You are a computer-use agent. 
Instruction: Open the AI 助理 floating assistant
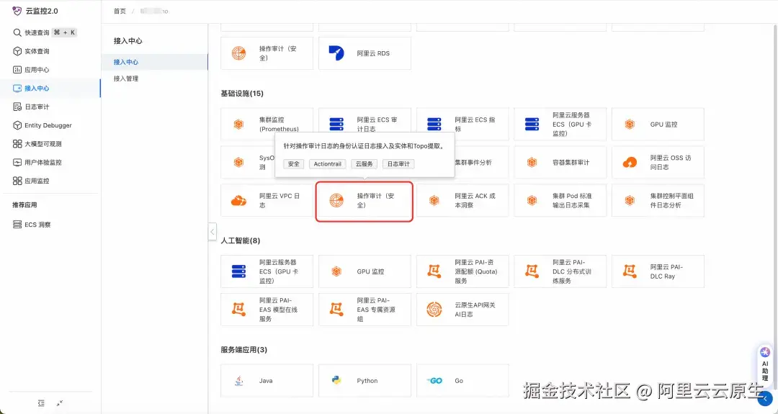765,364
